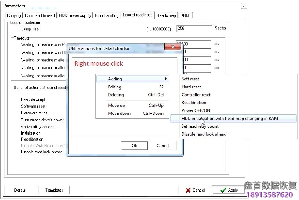Open the Command to read tab
The width and height of the screenshot is (299, 200).
(40, 15)
